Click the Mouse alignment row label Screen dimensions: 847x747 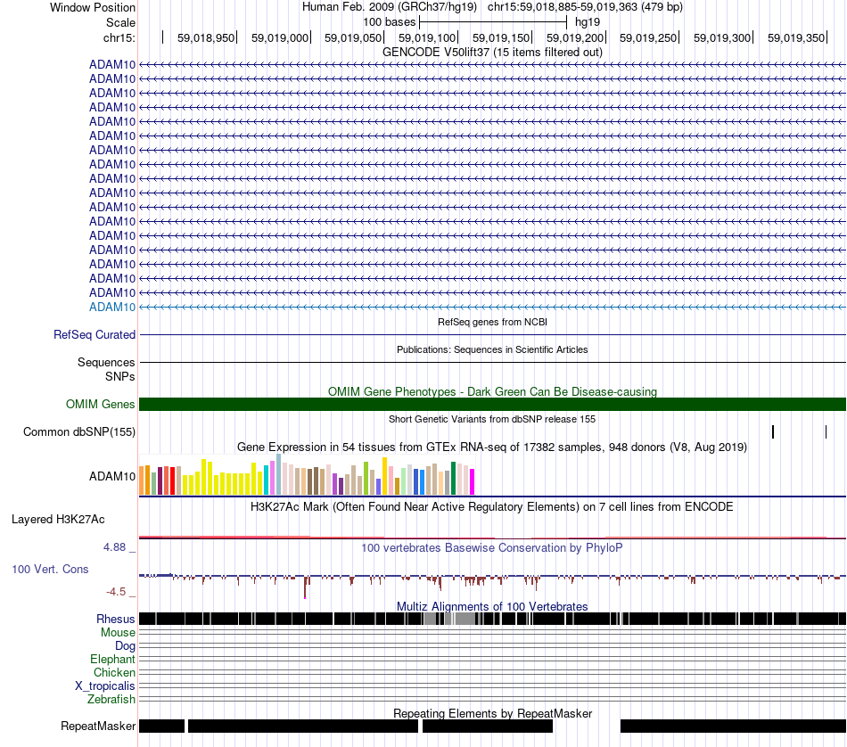tap(118, 633)
